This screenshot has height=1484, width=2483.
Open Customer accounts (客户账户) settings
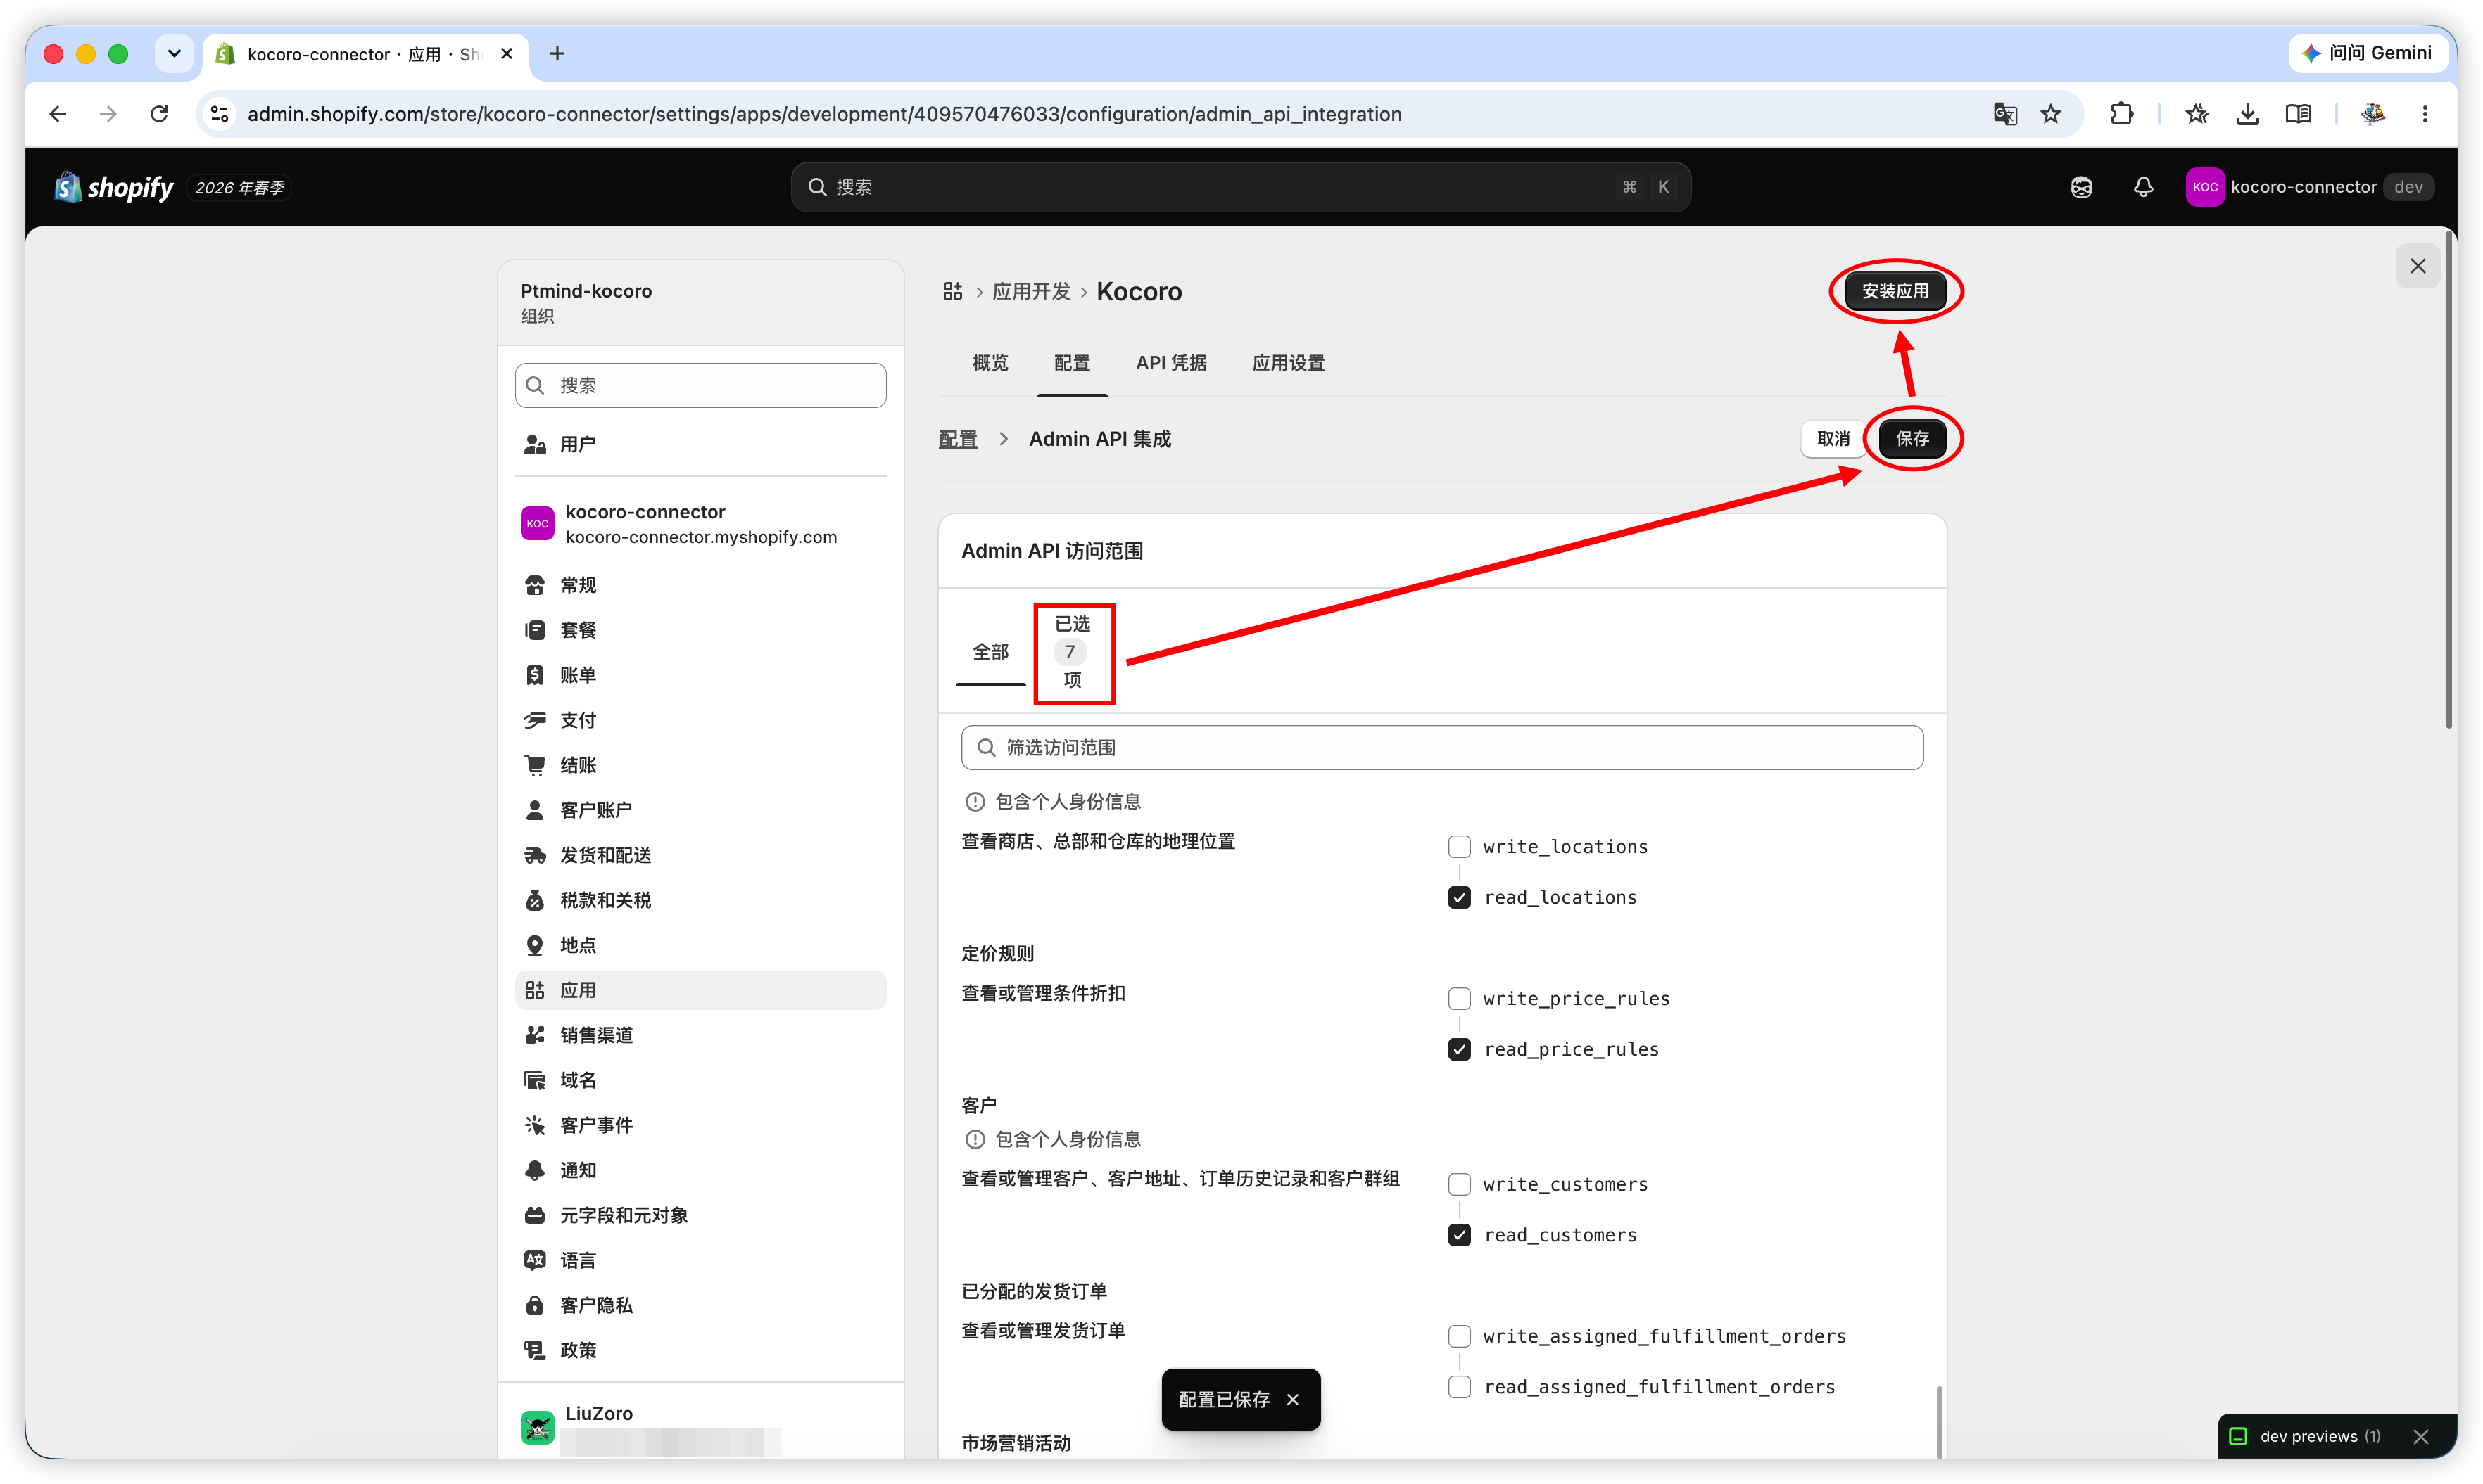tap(700, 810)
